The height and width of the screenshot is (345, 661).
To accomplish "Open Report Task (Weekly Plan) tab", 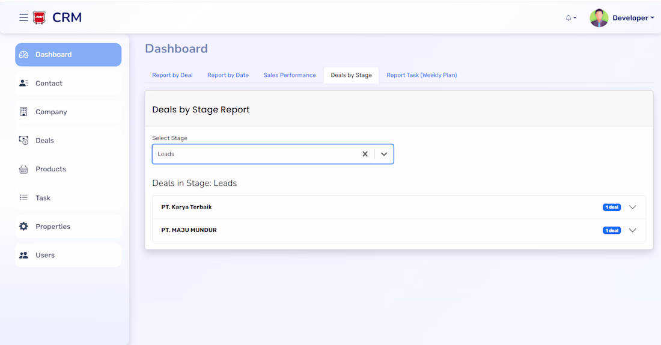I will (x=422, y=75).
